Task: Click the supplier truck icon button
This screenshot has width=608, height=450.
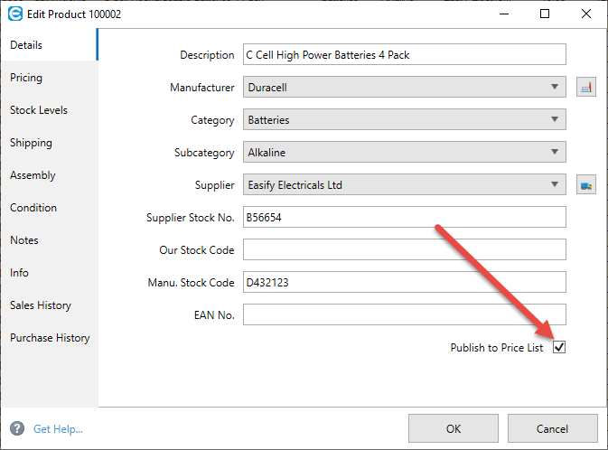Action: 586,185
